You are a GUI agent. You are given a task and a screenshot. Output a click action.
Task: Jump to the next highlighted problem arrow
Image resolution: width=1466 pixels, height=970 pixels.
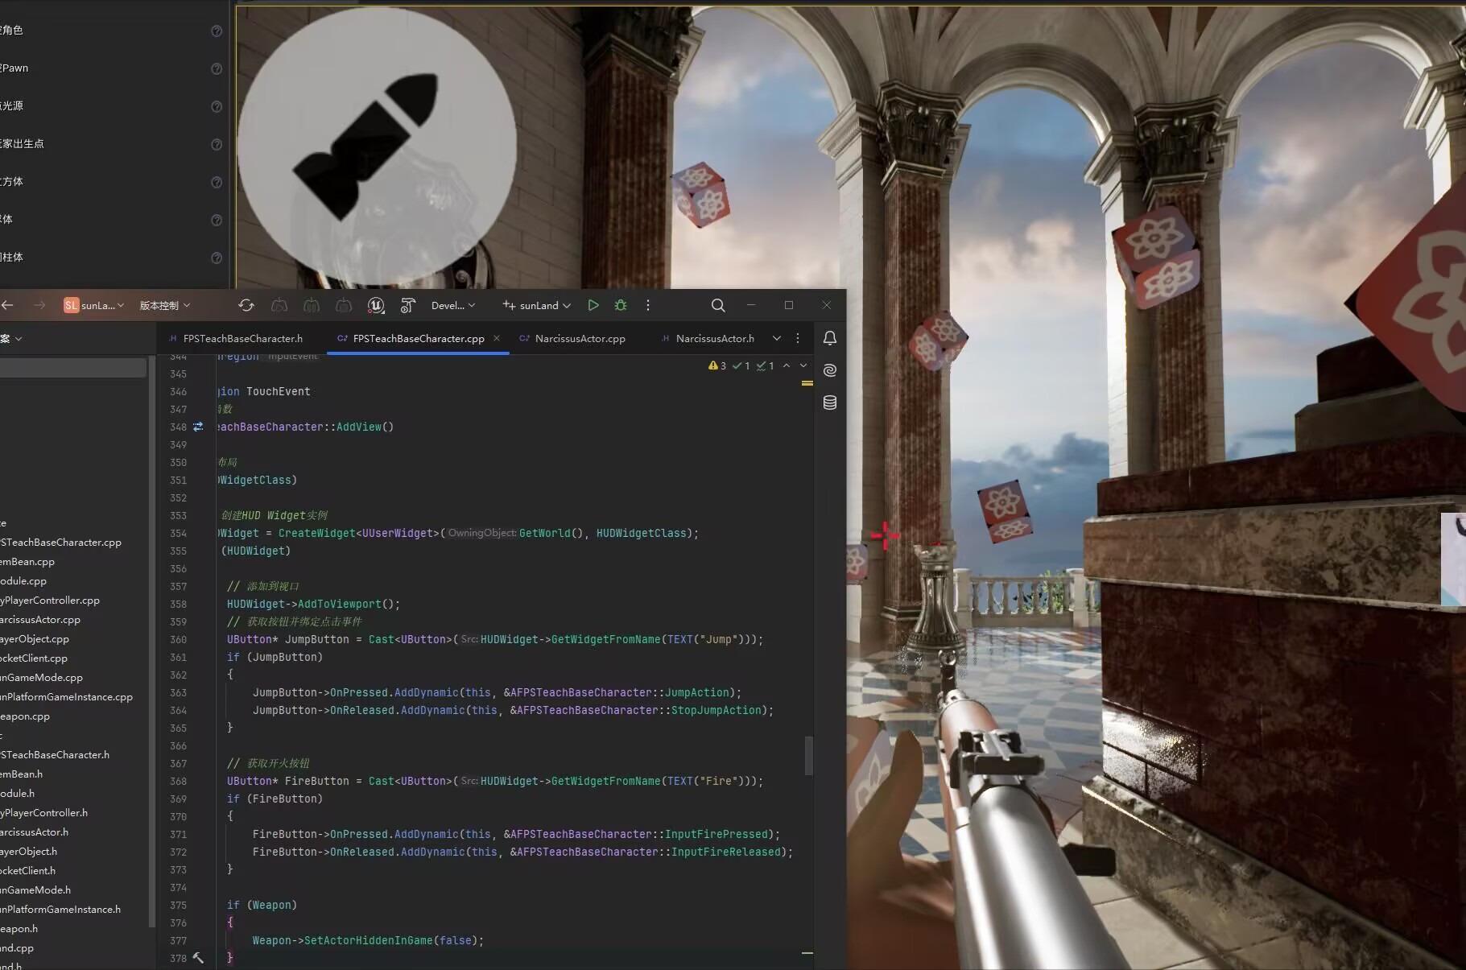pos(803,365)
